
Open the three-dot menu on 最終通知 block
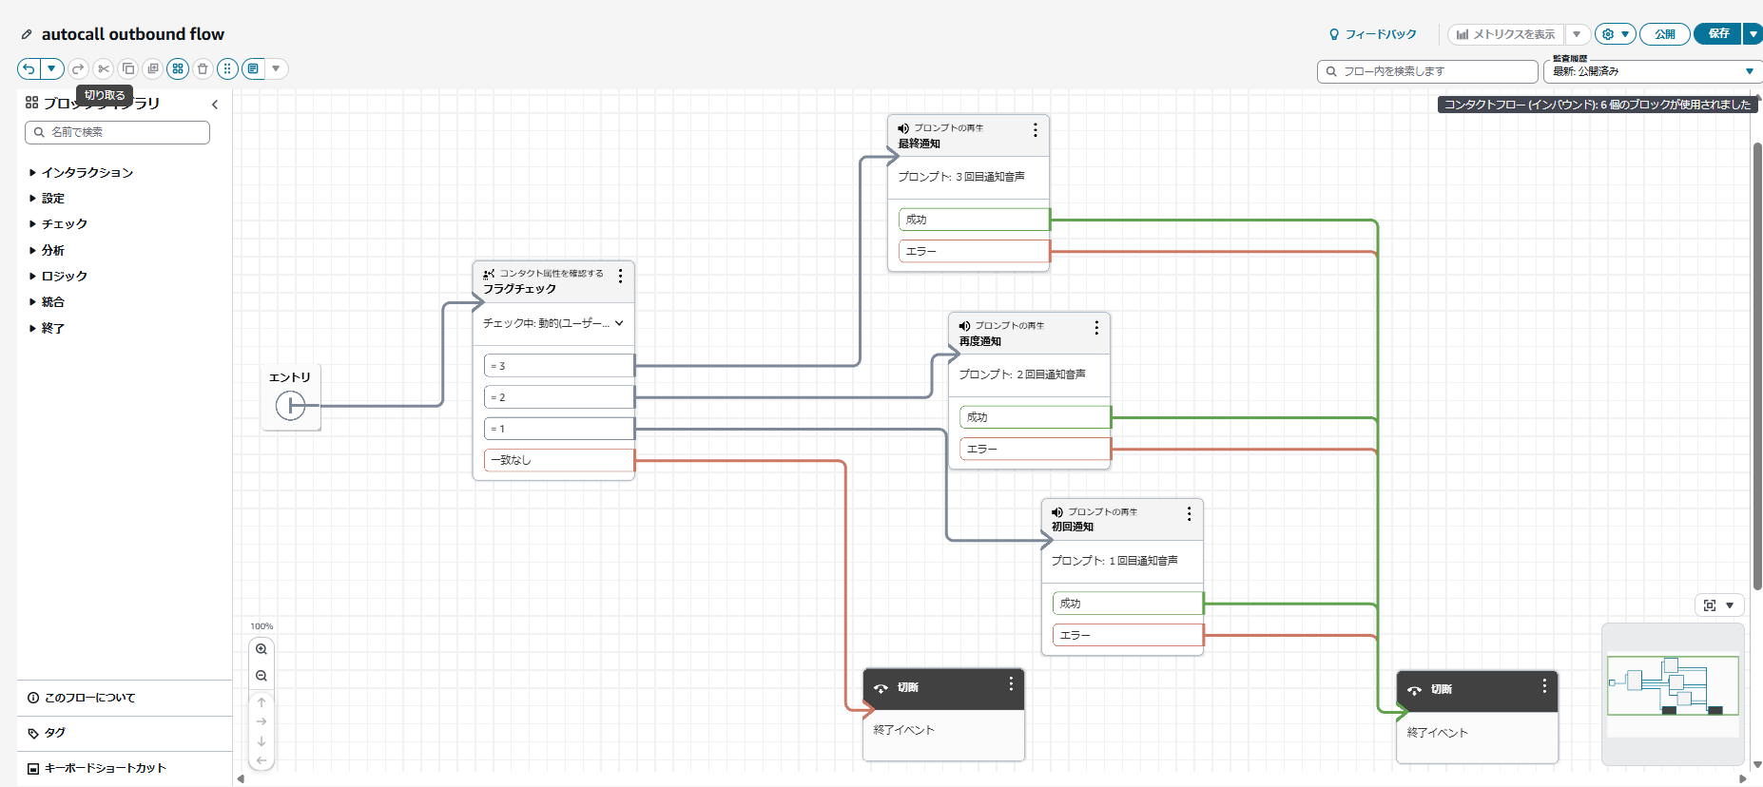coord(1036,130)
